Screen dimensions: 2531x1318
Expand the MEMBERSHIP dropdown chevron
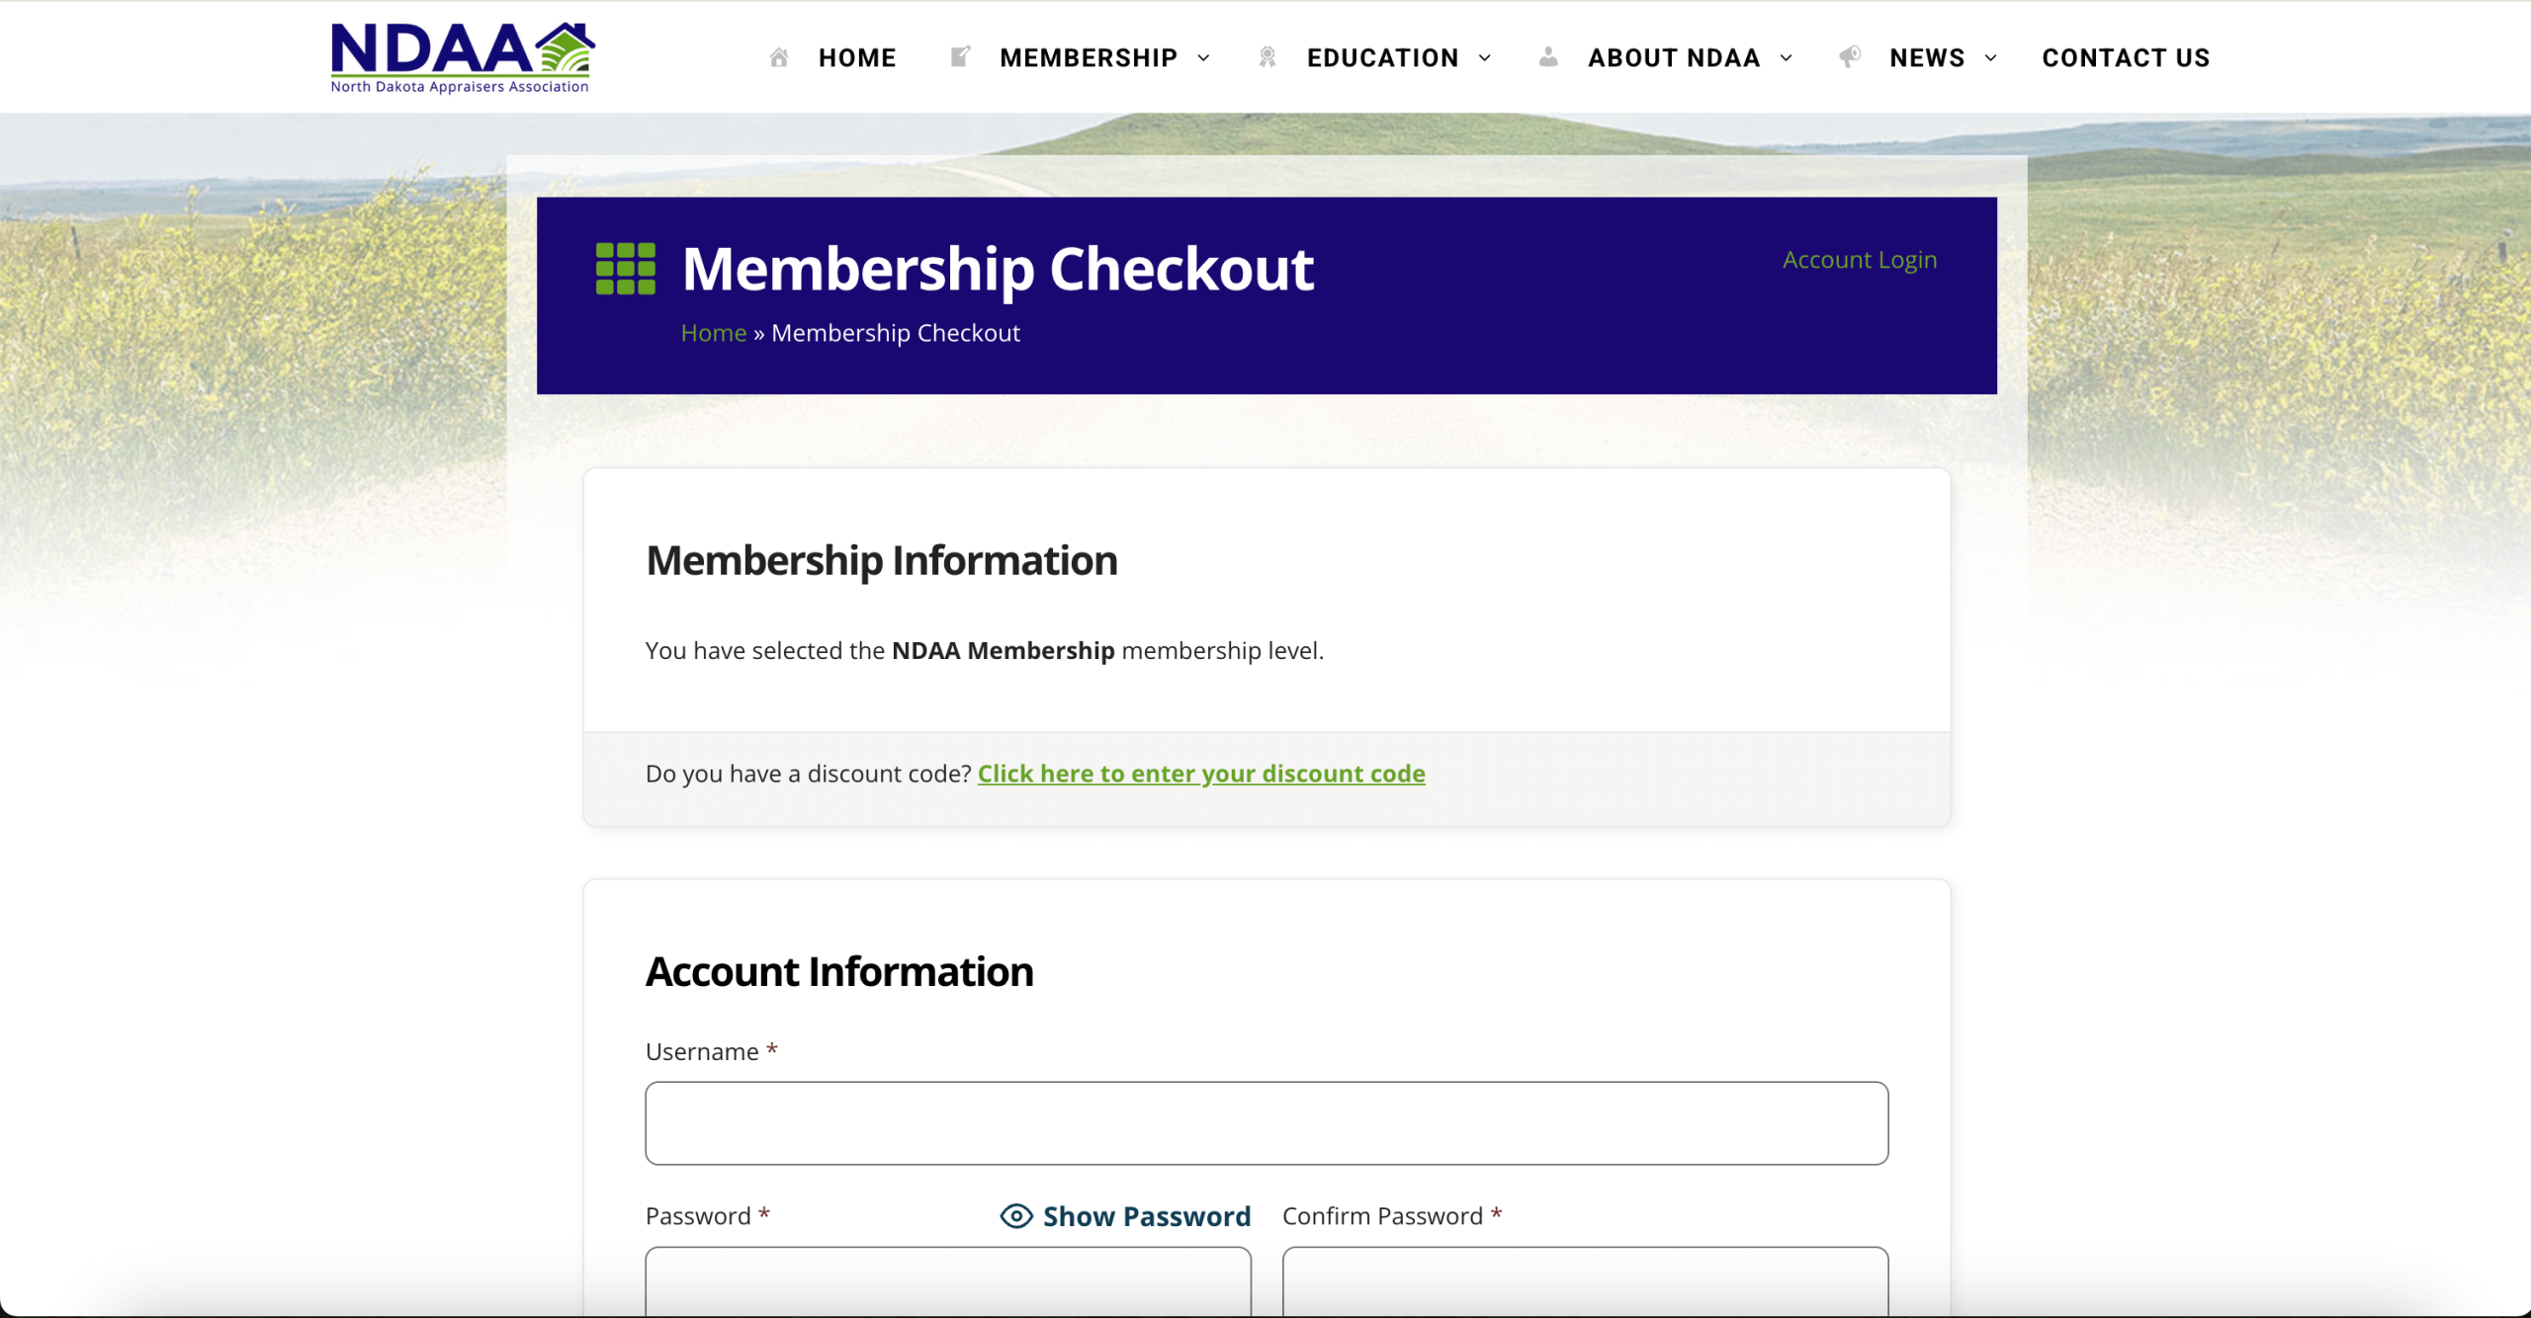[x=1204, y=58]
